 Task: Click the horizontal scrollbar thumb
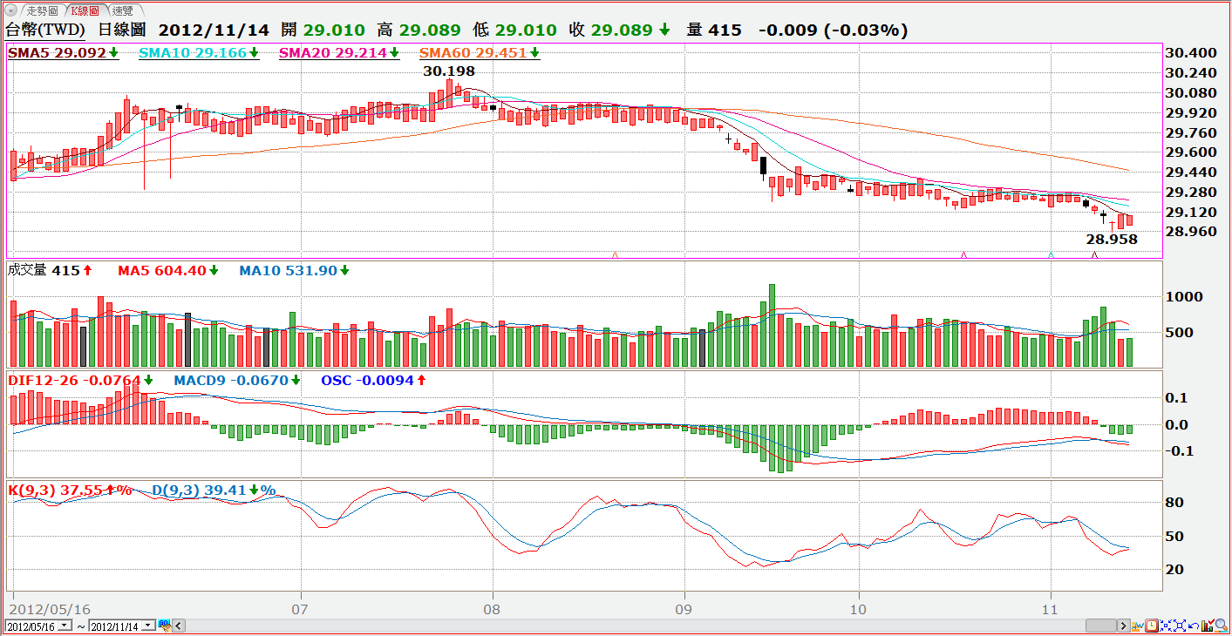click(1101, 626)
